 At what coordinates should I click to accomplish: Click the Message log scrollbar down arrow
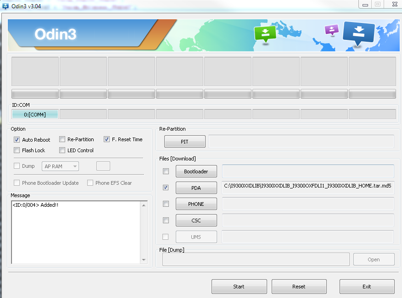[x=144, y=260]
